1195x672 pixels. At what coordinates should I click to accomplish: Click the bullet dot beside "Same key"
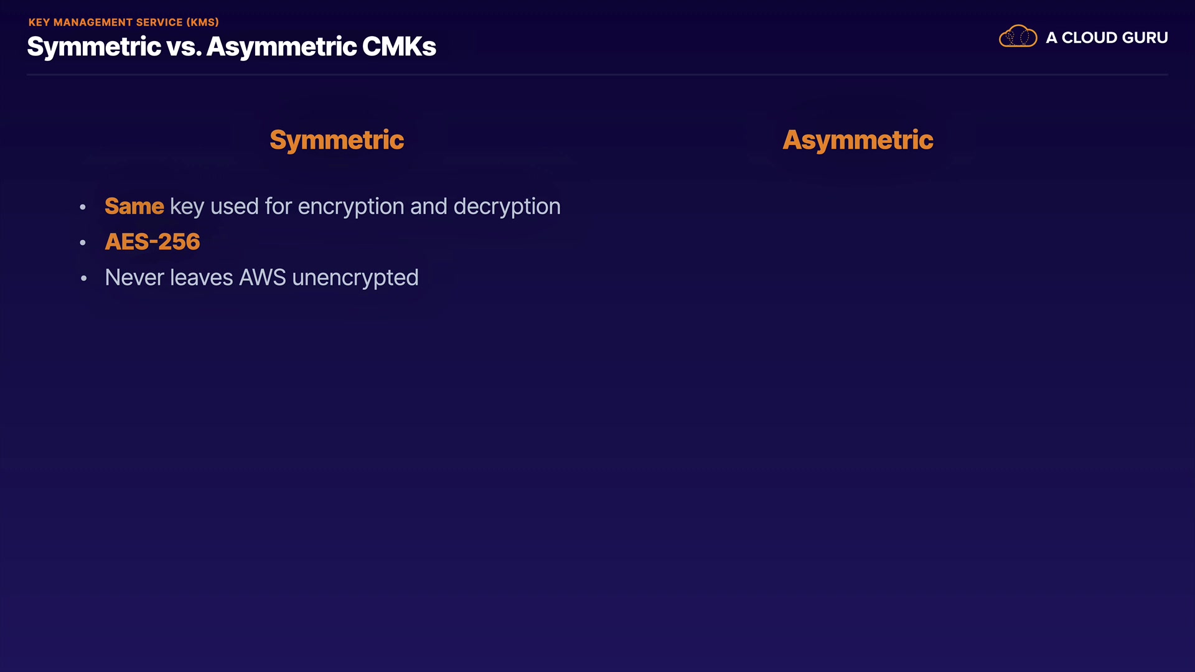[83, 207]
